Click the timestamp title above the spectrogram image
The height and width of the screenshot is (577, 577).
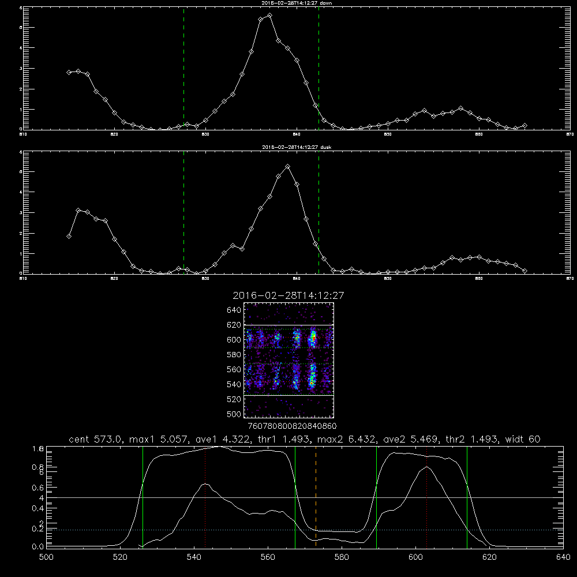pos(288,295)
